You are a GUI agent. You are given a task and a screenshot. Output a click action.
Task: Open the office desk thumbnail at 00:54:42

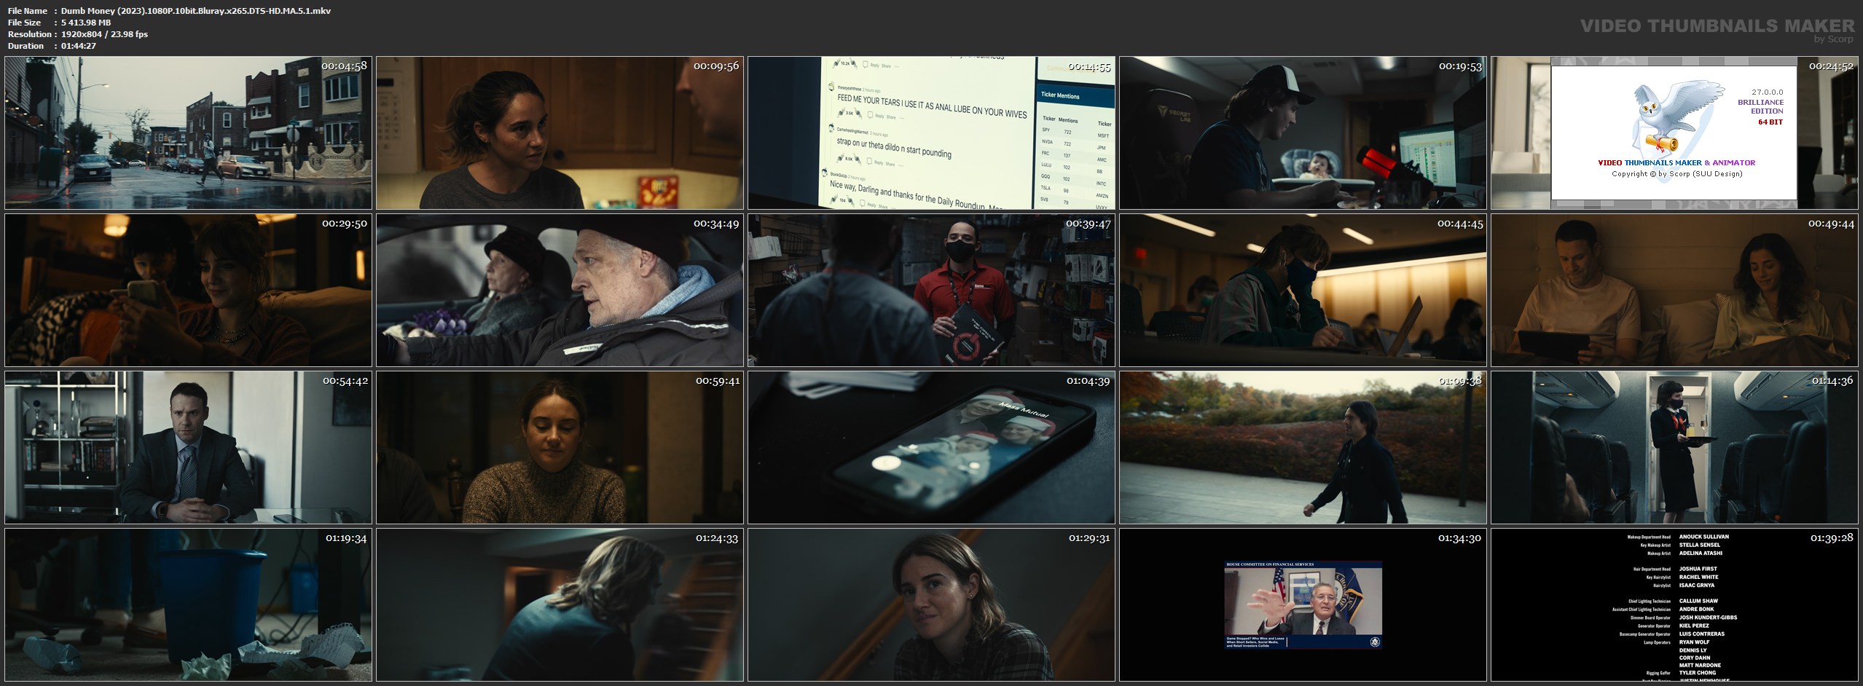188,448
